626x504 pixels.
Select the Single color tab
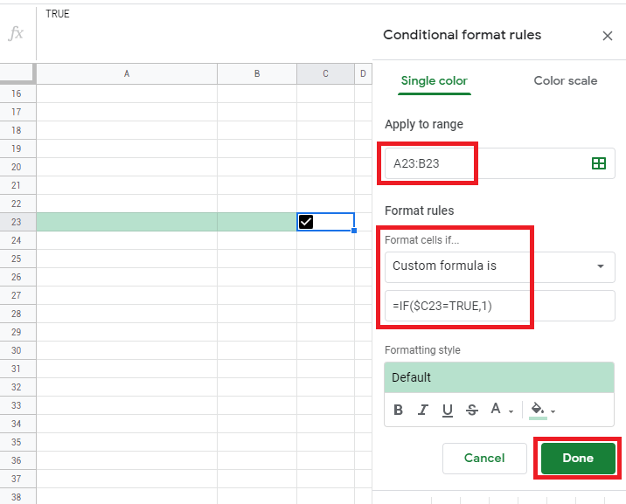coord(435,81)
